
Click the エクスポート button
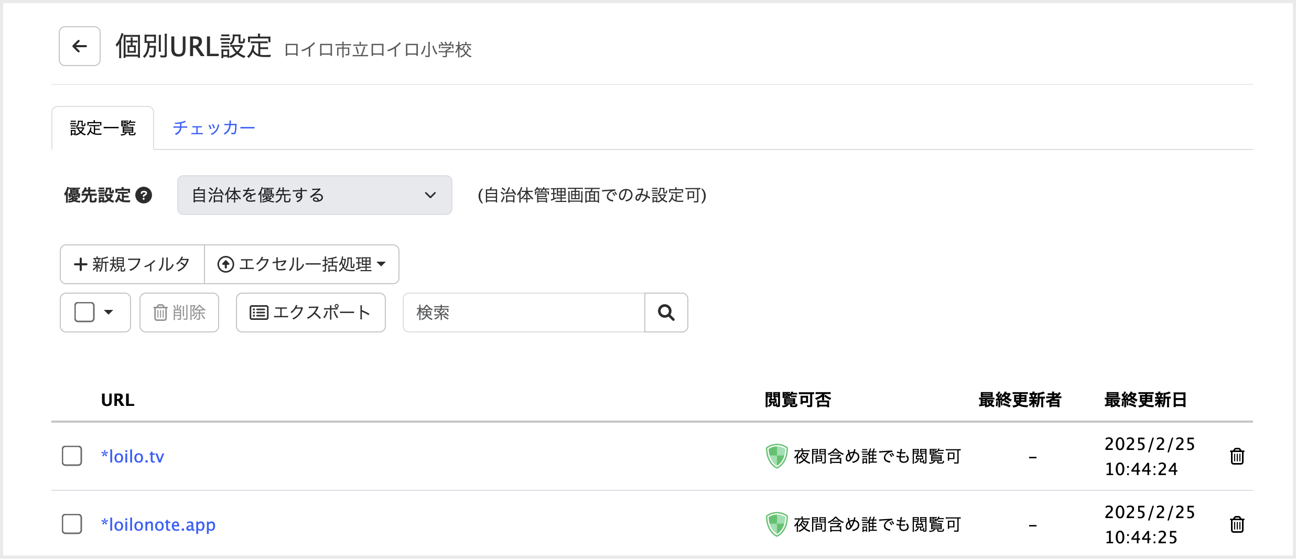coord(310,313)
